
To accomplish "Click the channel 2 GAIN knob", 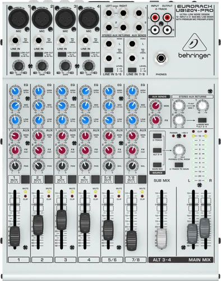I will 42,66.
